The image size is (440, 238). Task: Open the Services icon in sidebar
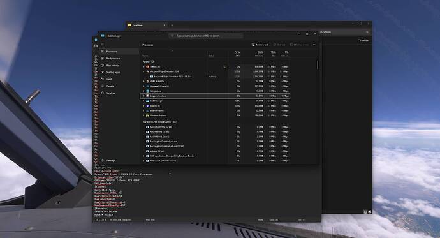pyautogui.click(x=103, y=93)
